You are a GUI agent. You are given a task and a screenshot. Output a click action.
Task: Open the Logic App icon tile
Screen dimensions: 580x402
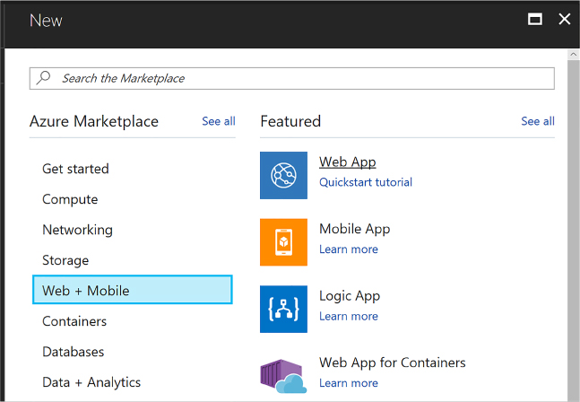[x=283, y=309]
